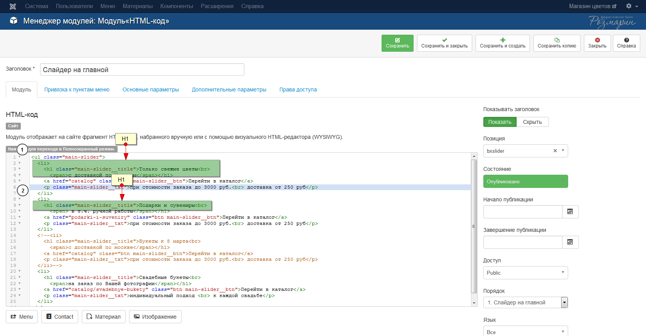The image size is (646, 336).
Task: Expand the Position dropdown
Action: tap(563, 151)
